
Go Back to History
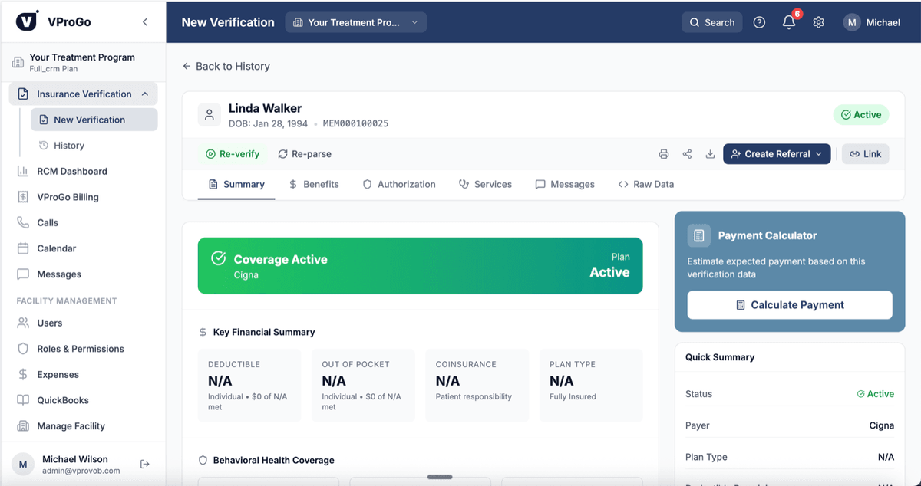coord(226,66)
